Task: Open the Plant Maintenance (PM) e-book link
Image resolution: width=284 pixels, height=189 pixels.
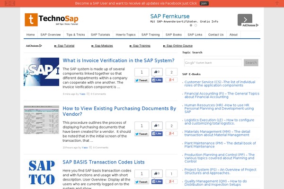Action: click(x=220, y=145)
